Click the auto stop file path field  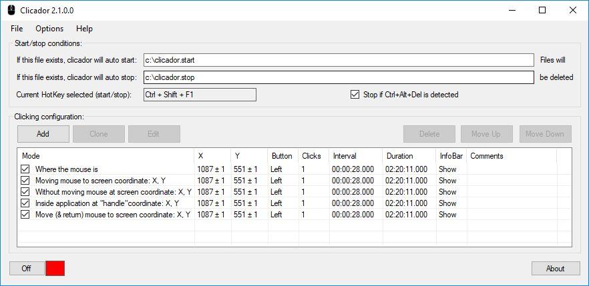(339, 77)
